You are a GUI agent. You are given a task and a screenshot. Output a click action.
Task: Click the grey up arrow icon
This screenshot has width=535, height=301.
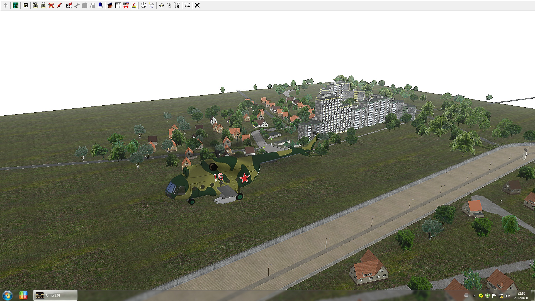point(5,5)
